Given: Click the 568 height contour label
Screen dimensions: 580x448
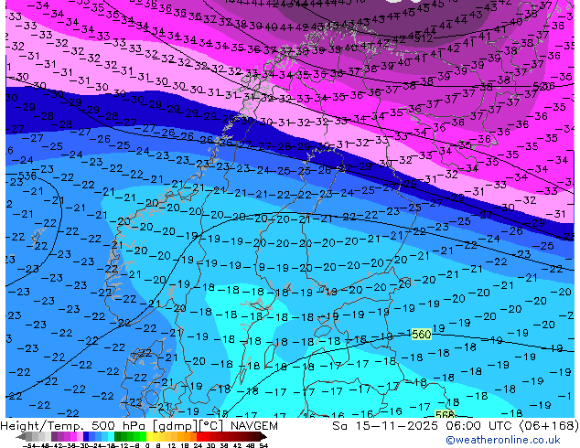Looking at the screenshot, I should click(x=445, y=414).
